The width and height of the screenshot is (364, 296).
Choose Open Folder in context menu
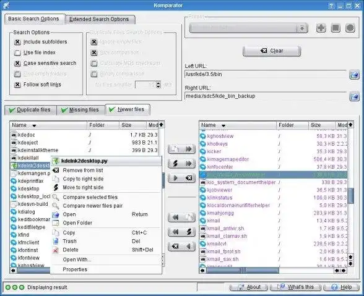tap(106, 223)
